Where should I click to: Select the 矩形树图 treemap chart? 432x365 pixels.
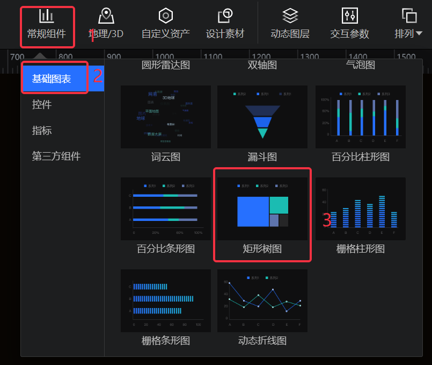[x=262, y=210]
